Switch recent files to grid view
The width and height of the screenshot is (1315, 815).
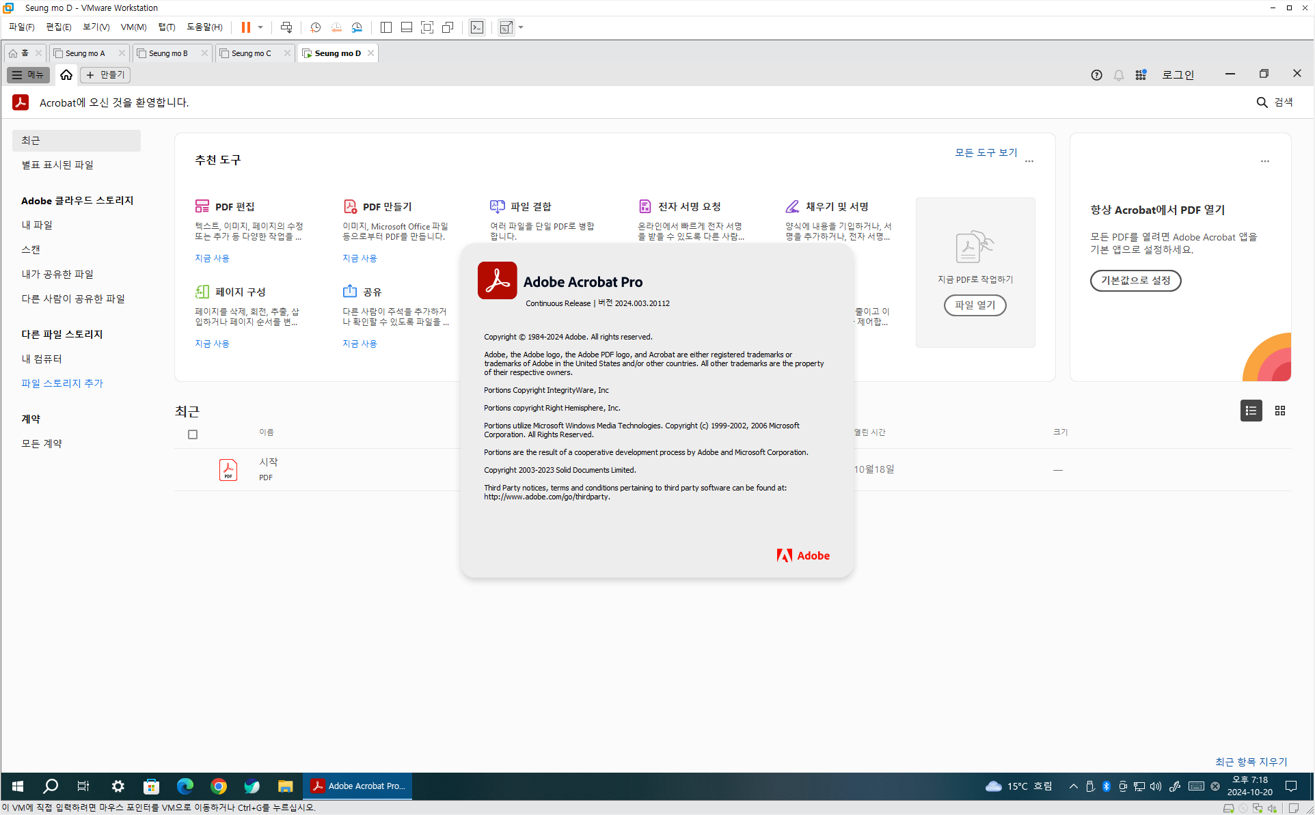point(1279,411)
